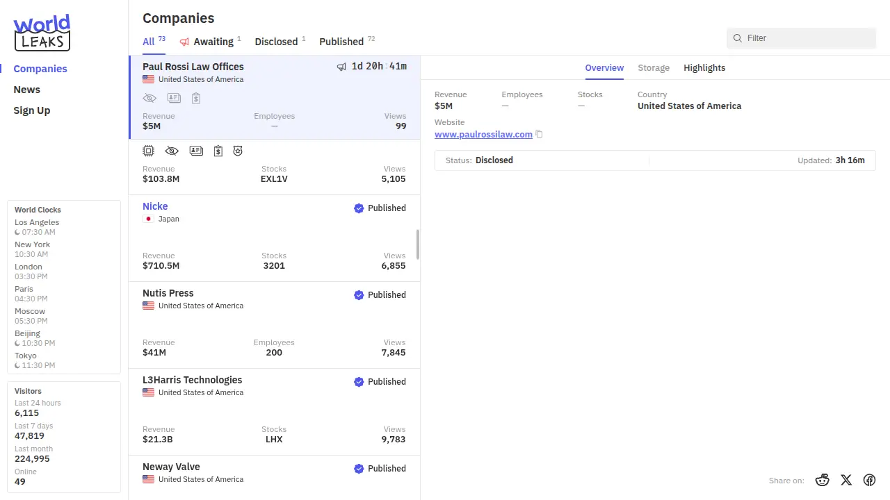The image size is (890, 500).
Task: Open the Storage tab in details panel
Action: 654,68
